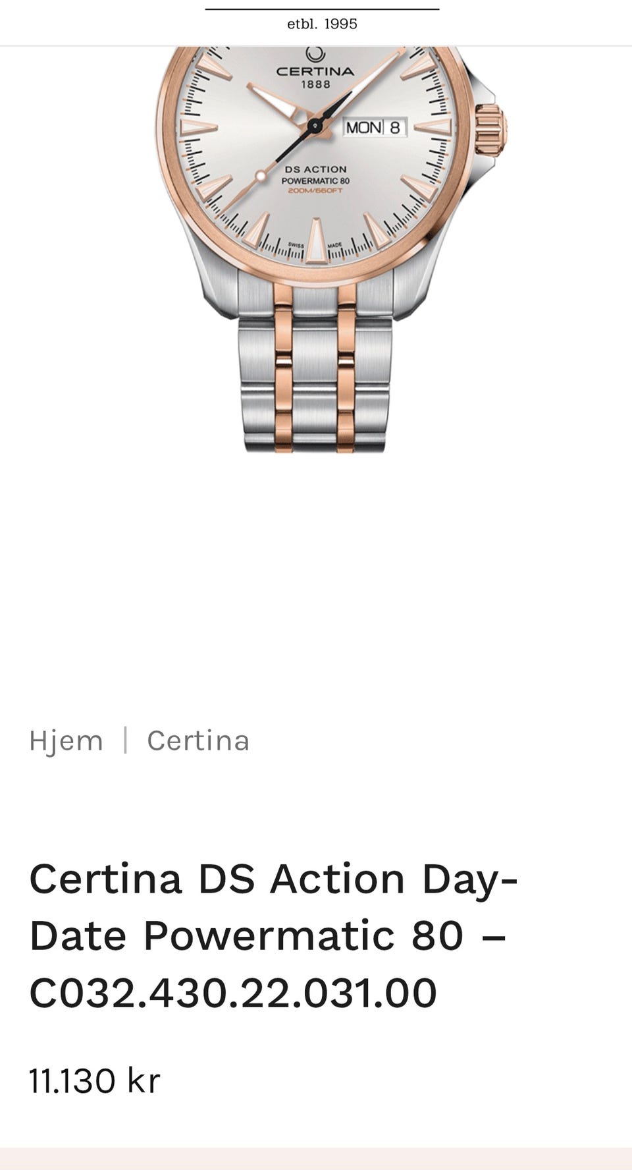Click the second hand's round counterweight

click(x=261, y=176)
